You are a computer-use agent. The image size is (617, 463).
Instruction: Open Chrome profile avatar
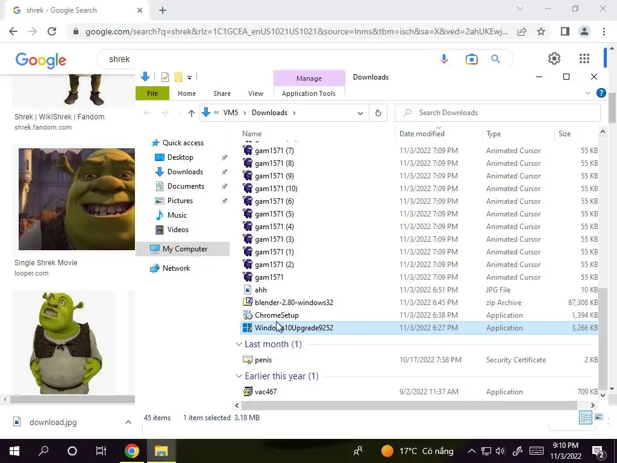pos(584,31)
